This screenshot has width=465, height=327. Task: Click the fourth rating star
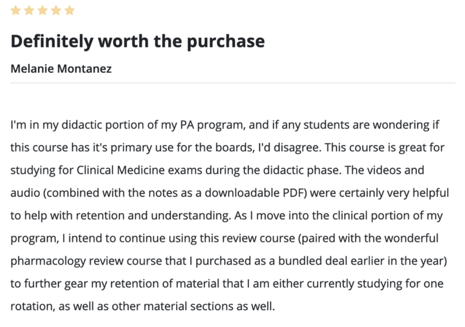56,11
